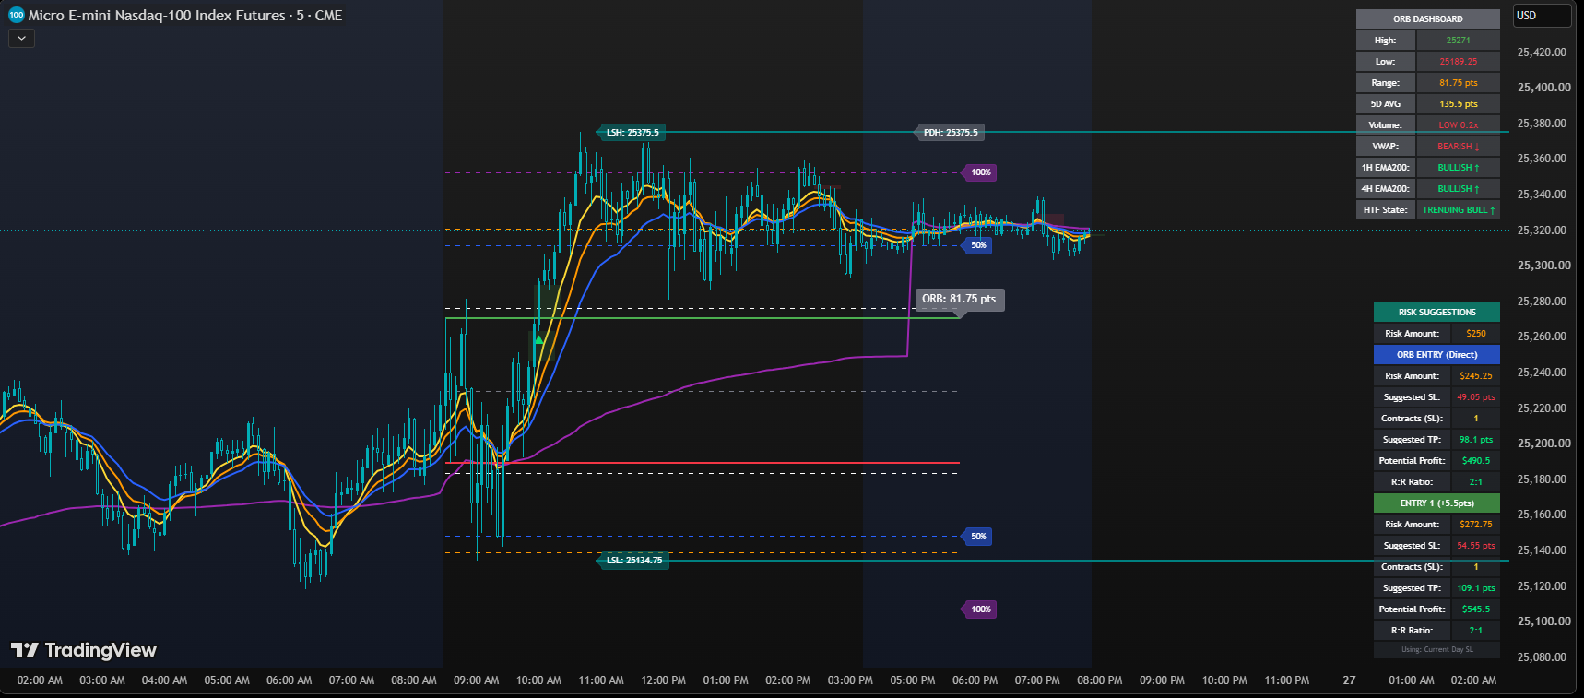Click the 09:00 AM time axis label
1584x698 pixels.
click(476, 680)
